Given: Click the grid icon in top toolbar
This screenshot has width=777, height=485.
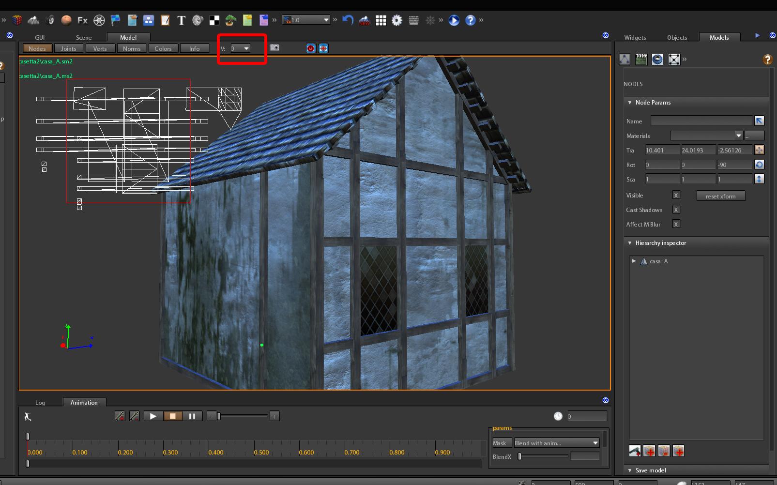Looking at the screenshot, I should (x=381, y=20).
